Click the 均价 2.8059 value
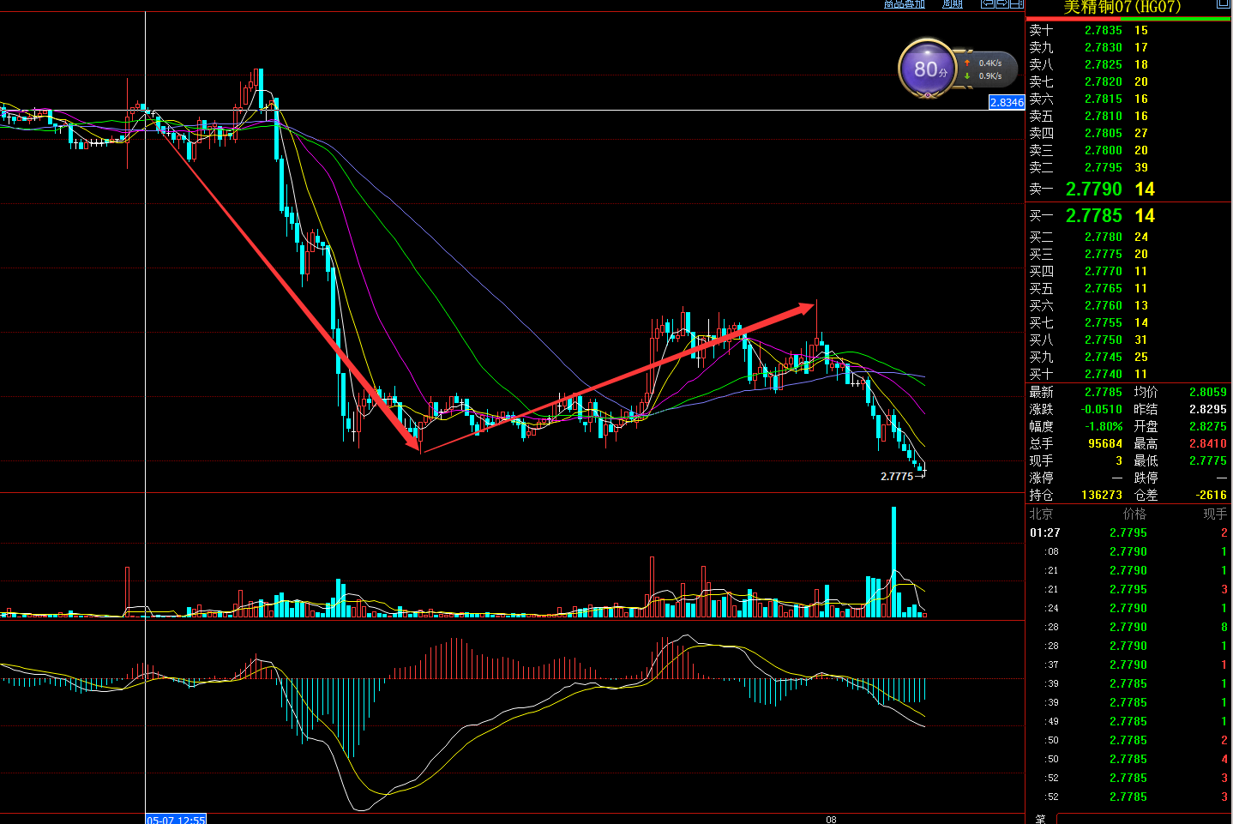The height and width of the screenshot is (824, 1233). 1207,392
